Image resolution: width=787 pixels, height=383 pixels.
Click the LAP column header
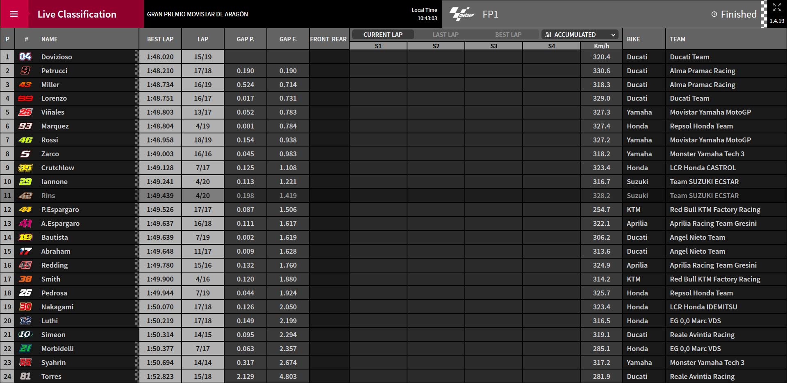pos(203,39)
